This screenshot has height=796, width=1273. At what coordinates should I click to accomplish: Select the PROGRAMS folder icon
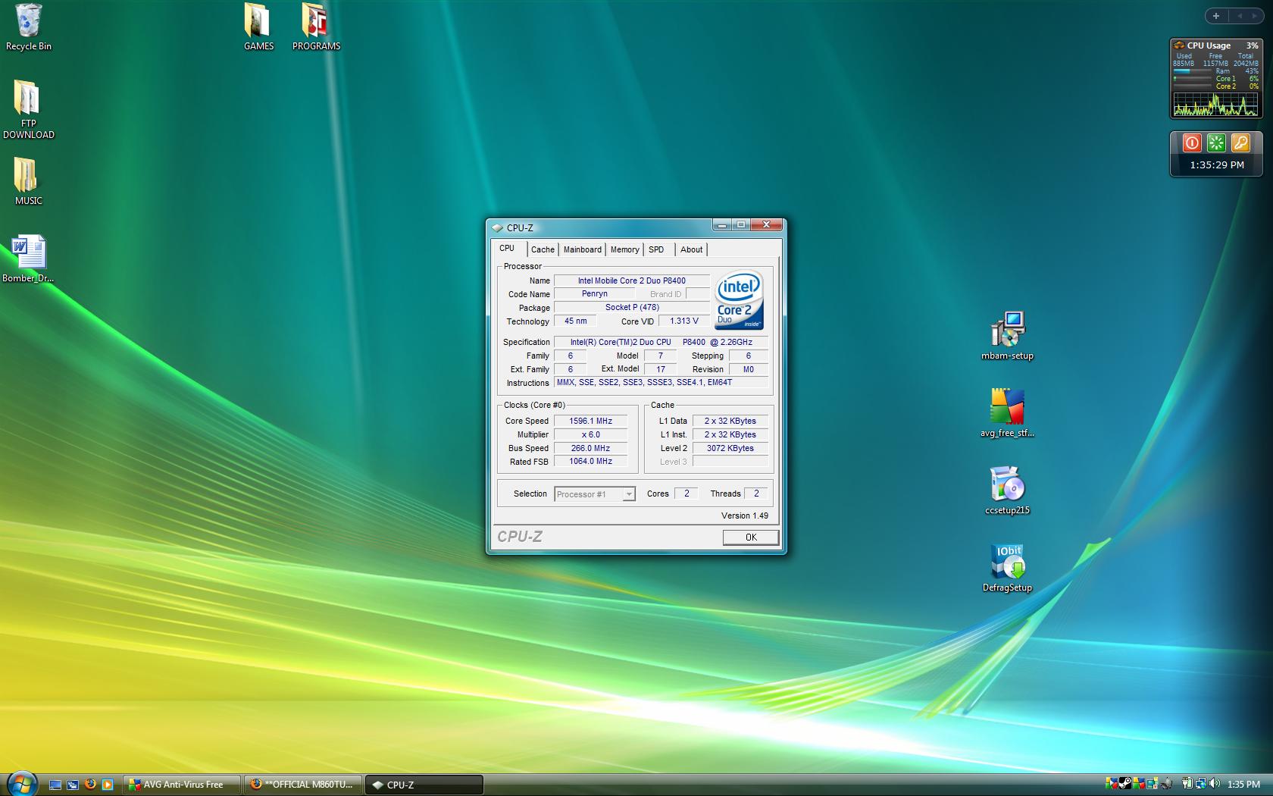point(316,28)
